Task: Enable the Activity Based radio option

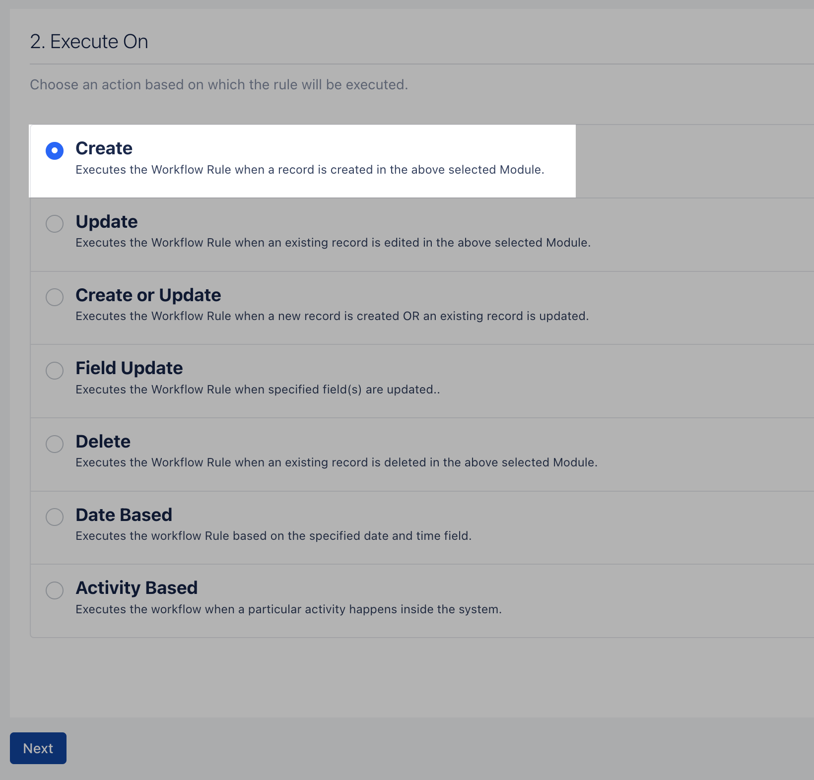Action: [x=55, y=590]
